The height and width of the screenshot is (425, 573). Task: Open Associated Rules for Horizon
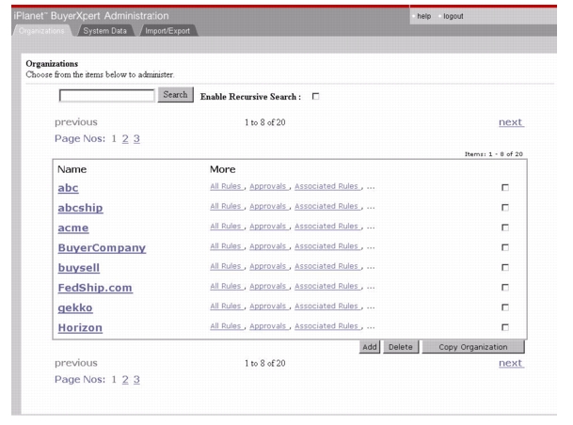pos(326,326)
